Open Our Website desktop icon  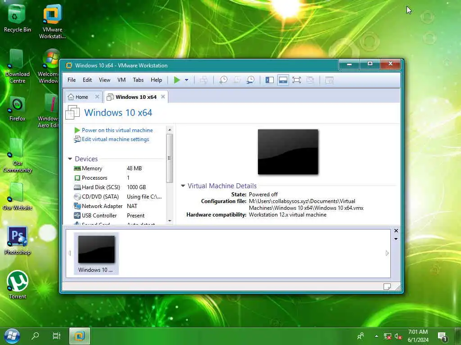point(17,197)
